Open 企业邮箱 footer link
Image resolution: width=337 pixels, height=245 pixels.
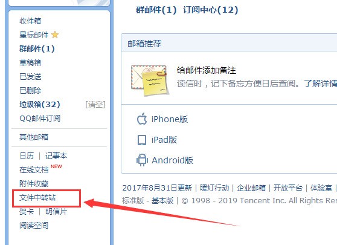[x=251, y=188]
